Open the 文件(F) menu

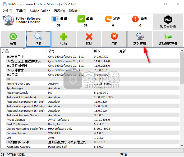coord(7,11)
